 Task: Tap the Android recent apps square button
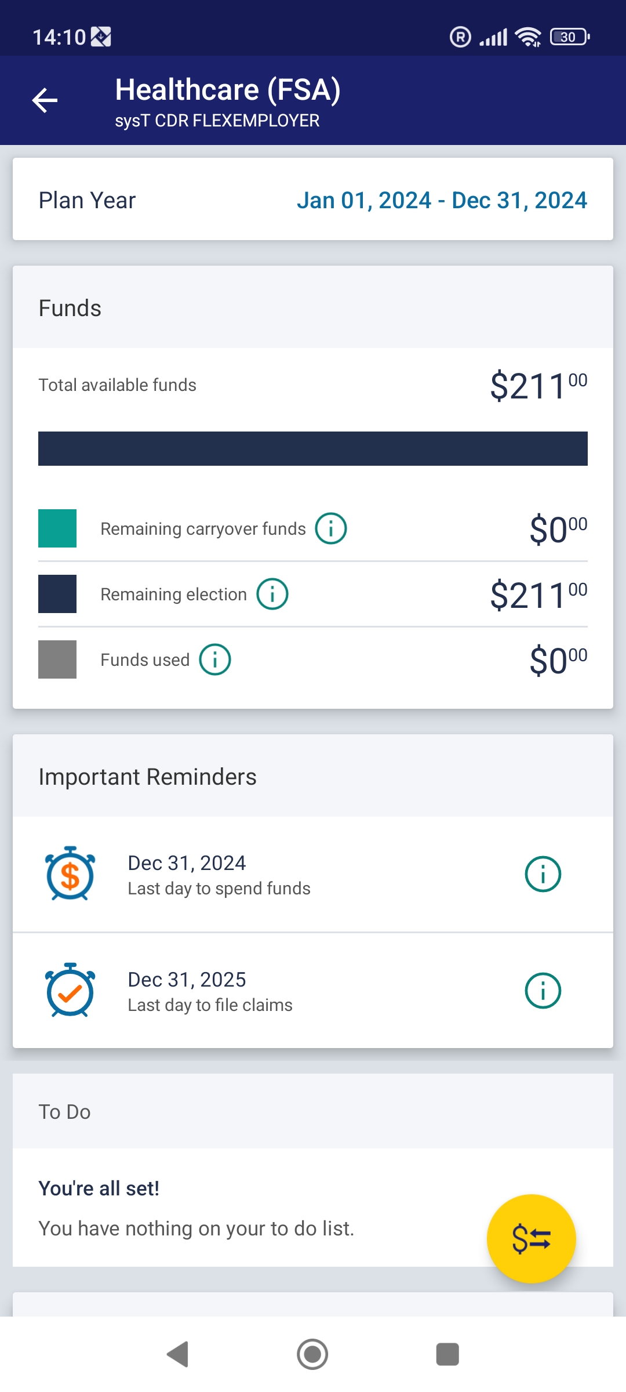pyautogui.click(x=447, y=1354)
